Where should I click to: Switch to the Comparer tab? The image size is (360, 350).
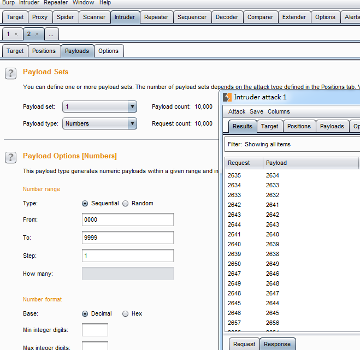261,17
